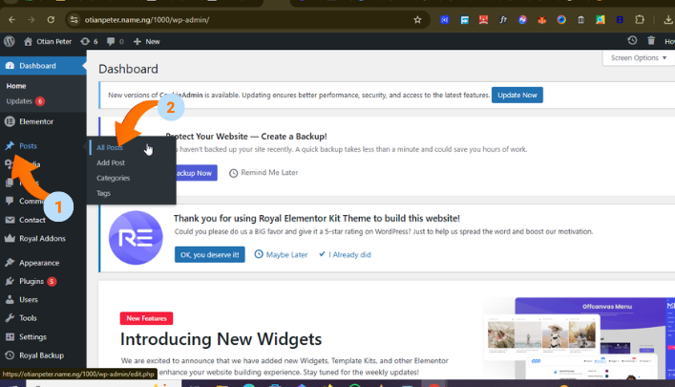
Task: Choose Categories in the Posts submenu
Action: click(x=113, y=178)
